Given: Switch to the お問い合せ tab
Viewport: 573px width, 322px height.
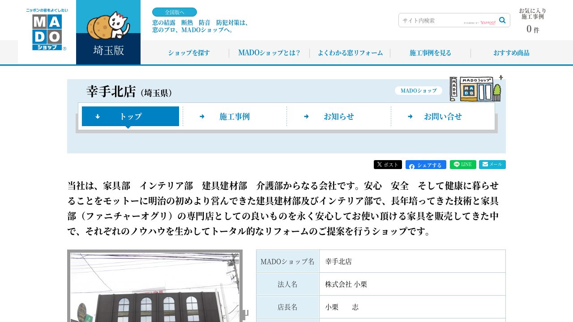Looking at the screenshot, I should pyautogui.click(x=443, y=116).
